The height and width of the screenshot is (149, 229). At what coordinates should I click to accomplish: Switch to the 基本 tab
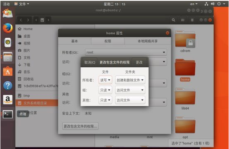(x=75, y=41)
